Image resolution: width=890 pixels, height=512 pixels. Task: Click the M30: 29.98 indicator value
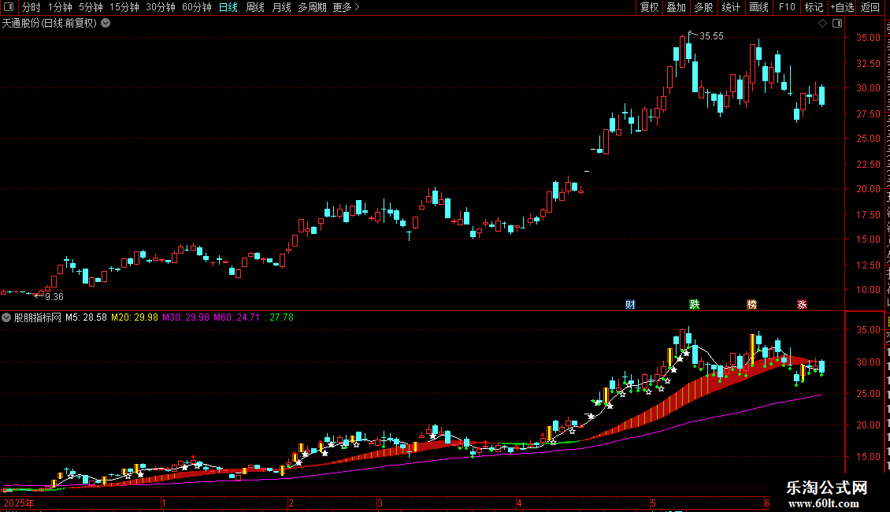186,317
